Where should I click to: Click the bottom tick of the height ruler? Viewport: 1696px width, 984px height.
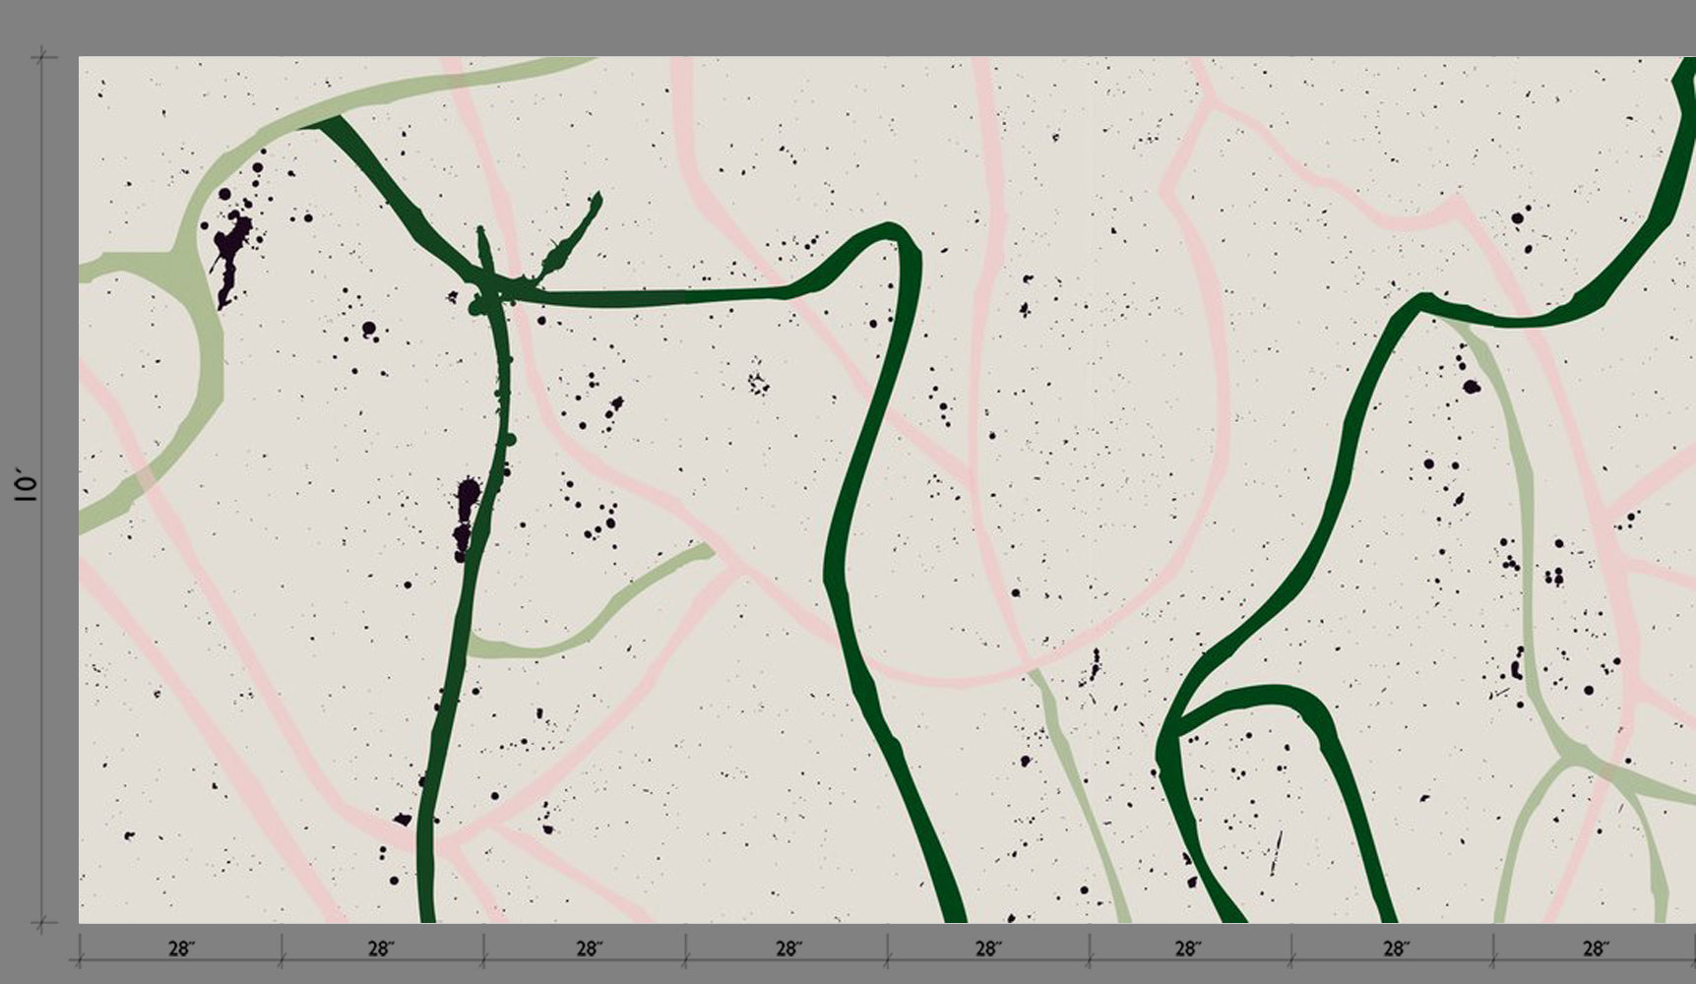point(43,923)
